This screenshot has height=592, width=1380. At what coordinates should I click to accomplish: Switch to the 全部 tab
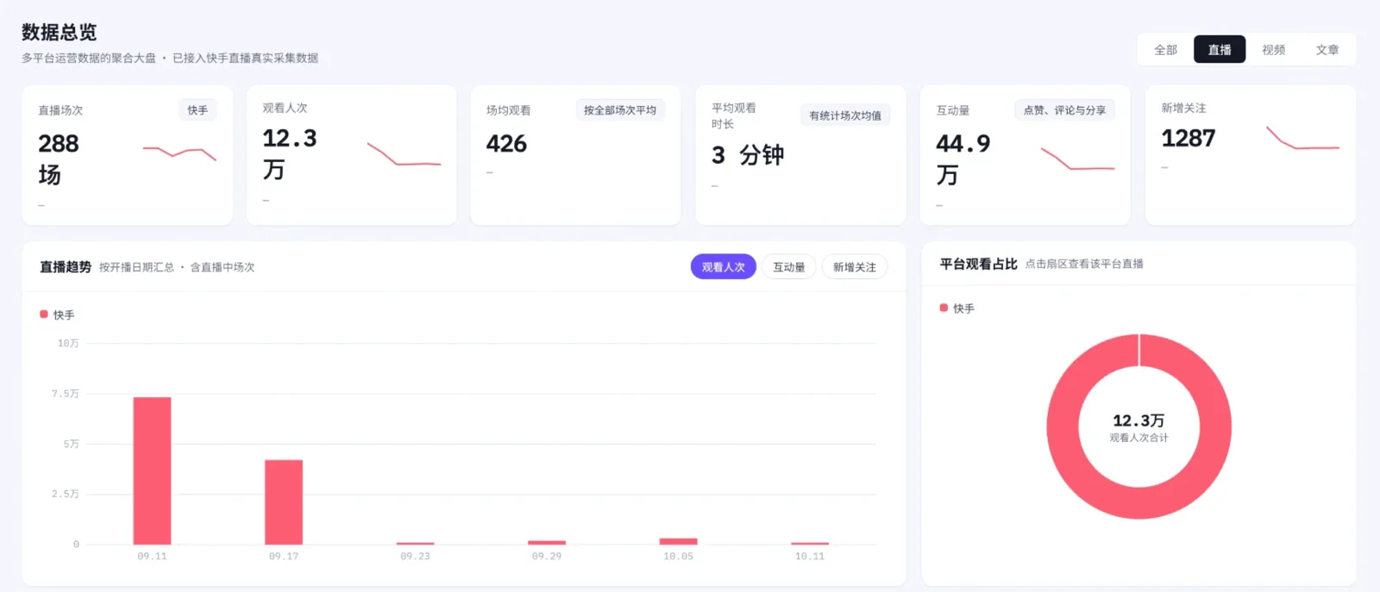(x=1165, y=50)
